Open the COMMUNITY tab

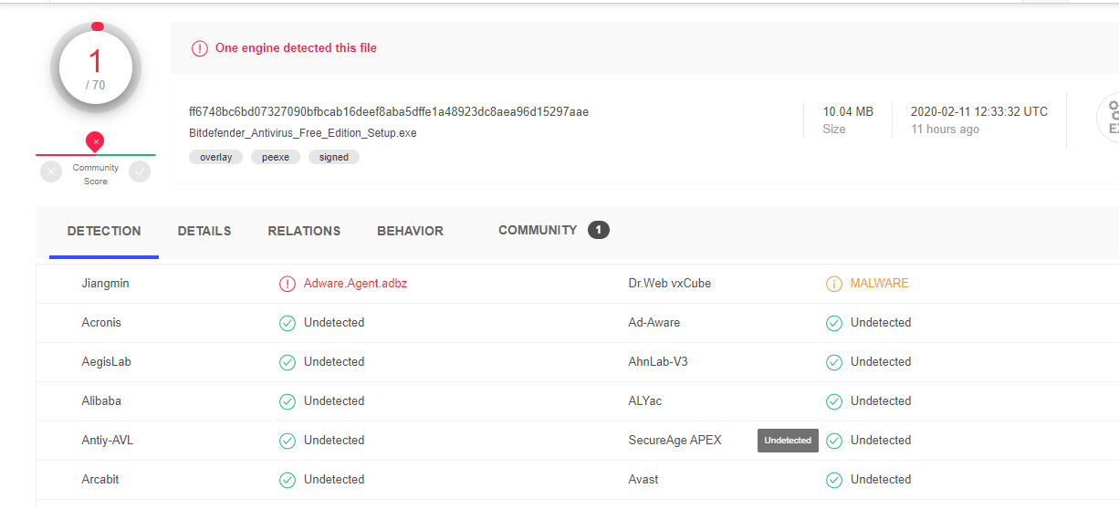pos(538,230)
